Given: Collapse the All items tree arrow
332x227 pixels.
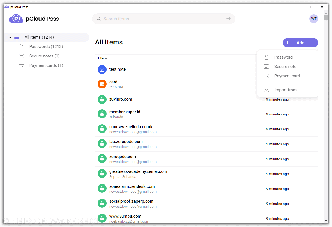Looking at the screenshot, I should (10, 37).
